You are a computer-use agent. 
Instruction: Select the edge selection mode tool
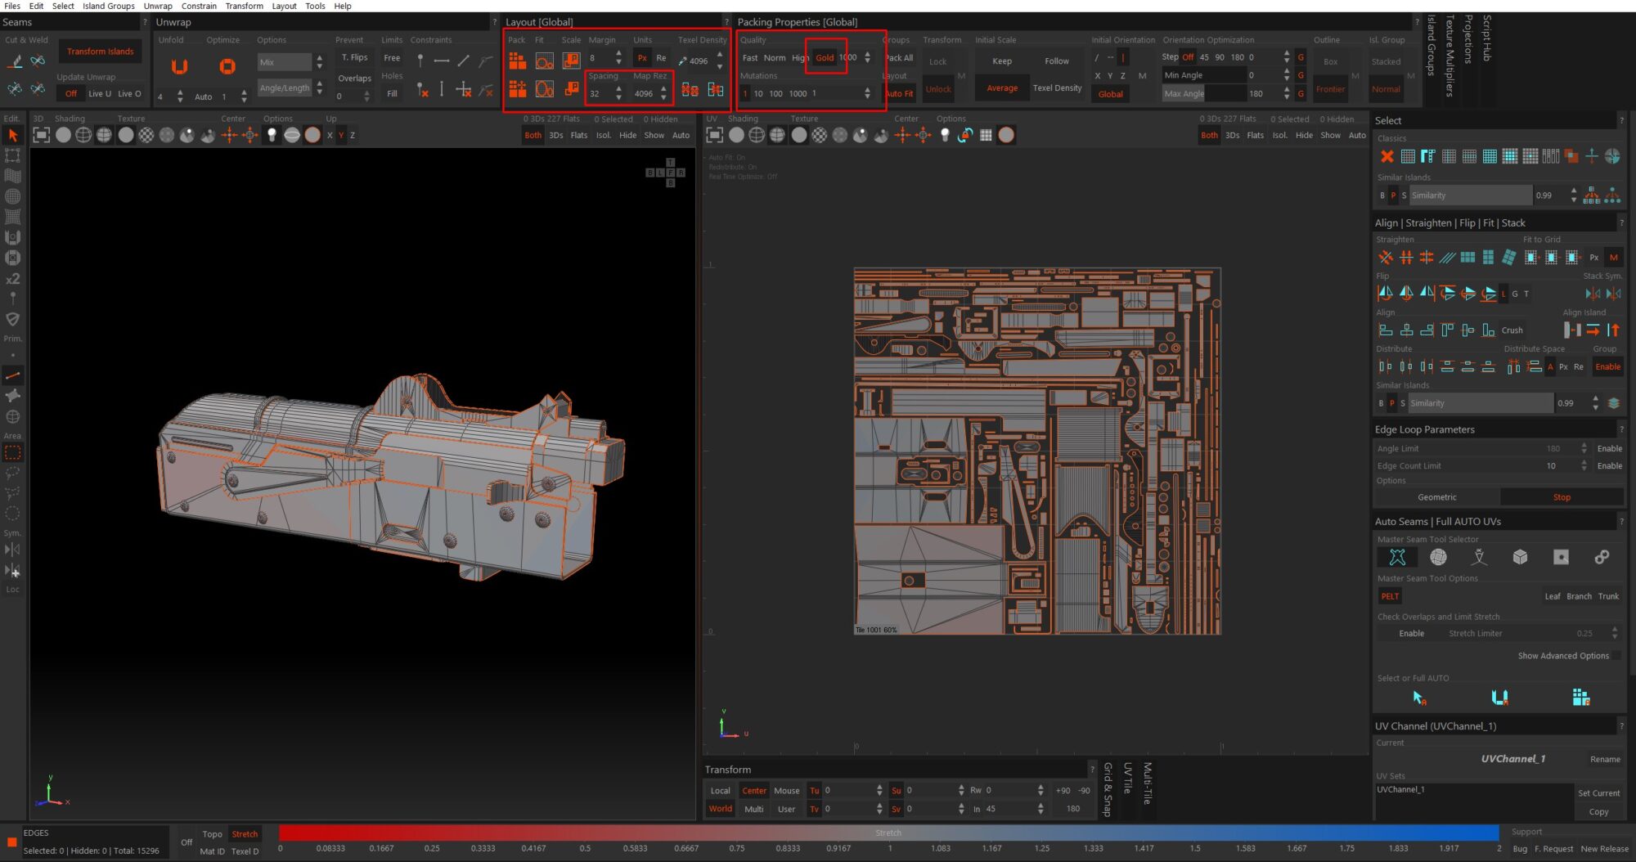(x=13, y=375)
